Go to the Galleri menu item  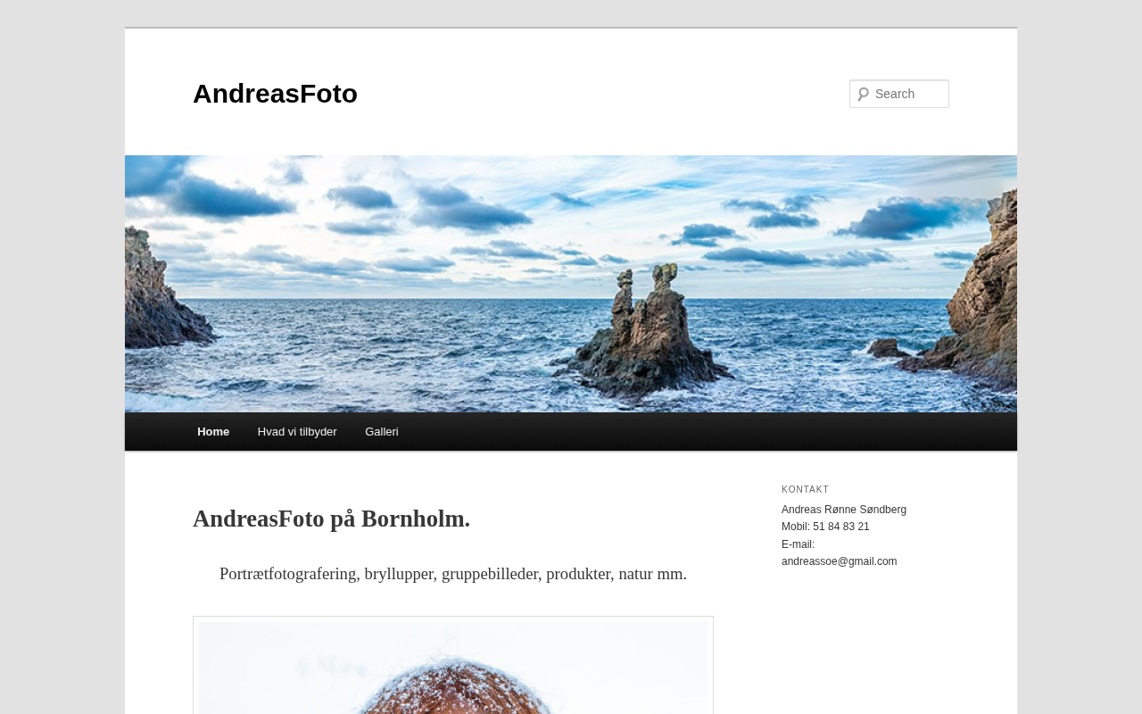point(382,432)
